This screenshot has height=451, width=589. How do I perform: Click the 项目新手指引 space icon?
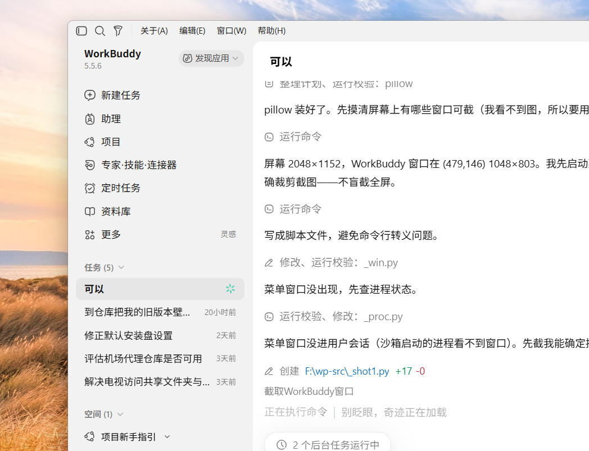coord(90,437)
